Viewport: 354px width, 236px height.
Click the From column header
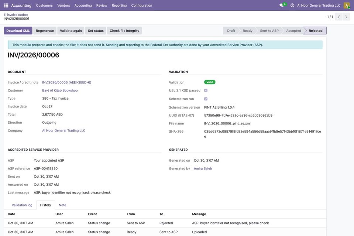click(131, 214)
